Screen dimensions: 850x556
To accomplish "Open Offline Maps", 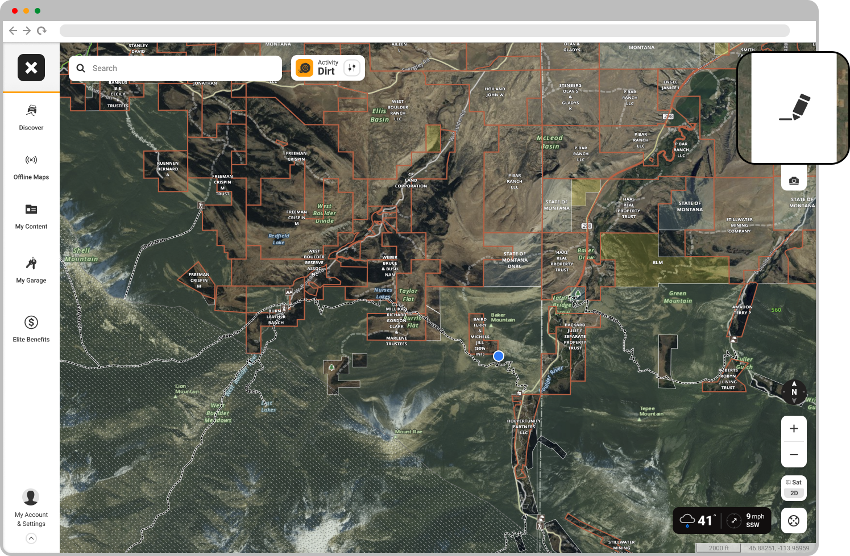I will click(31, 168).
